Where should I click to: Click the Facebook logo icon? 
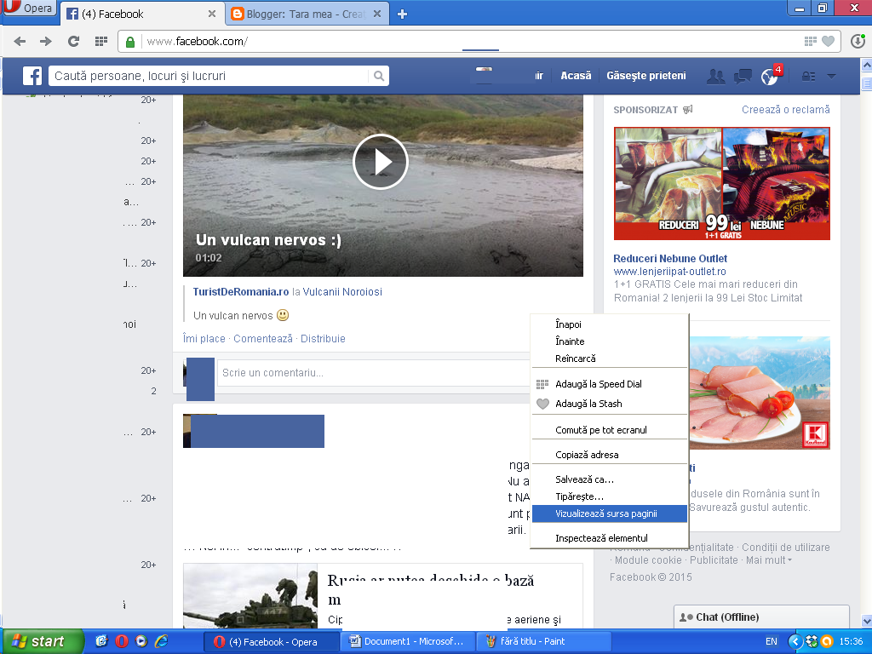pos(32,76)
